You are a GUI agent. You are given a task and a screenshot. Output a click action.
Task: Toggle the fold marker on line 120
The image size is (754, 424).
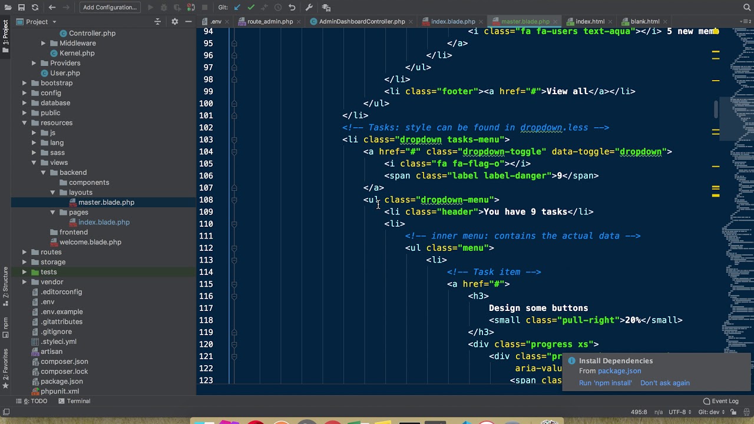[234, 344]
